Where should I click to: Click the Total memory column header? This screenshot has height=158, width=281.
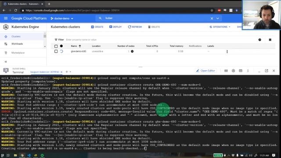[x=177, y=46]
